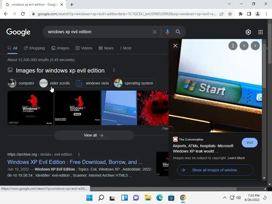Filter images by computer chip
The height and width of the screenshot is (204, 272).
click(22, 83)
